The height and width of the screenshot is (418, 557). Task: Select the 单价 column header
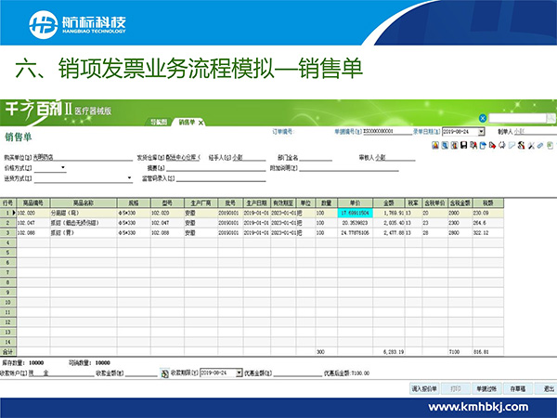tap(355, 202)
